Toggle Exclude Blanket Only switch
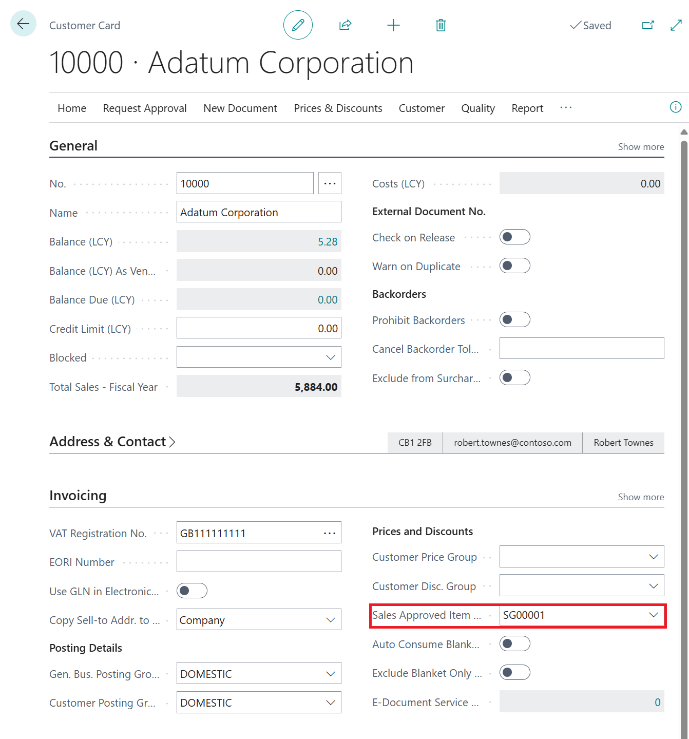The width and height of the screenshot is (689, 739). [515, 672]
